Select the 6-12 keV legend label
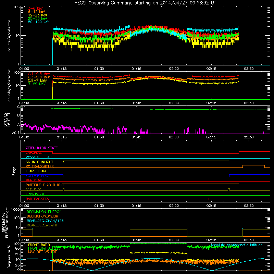The image size is (274, 274). tap(37, 12)
